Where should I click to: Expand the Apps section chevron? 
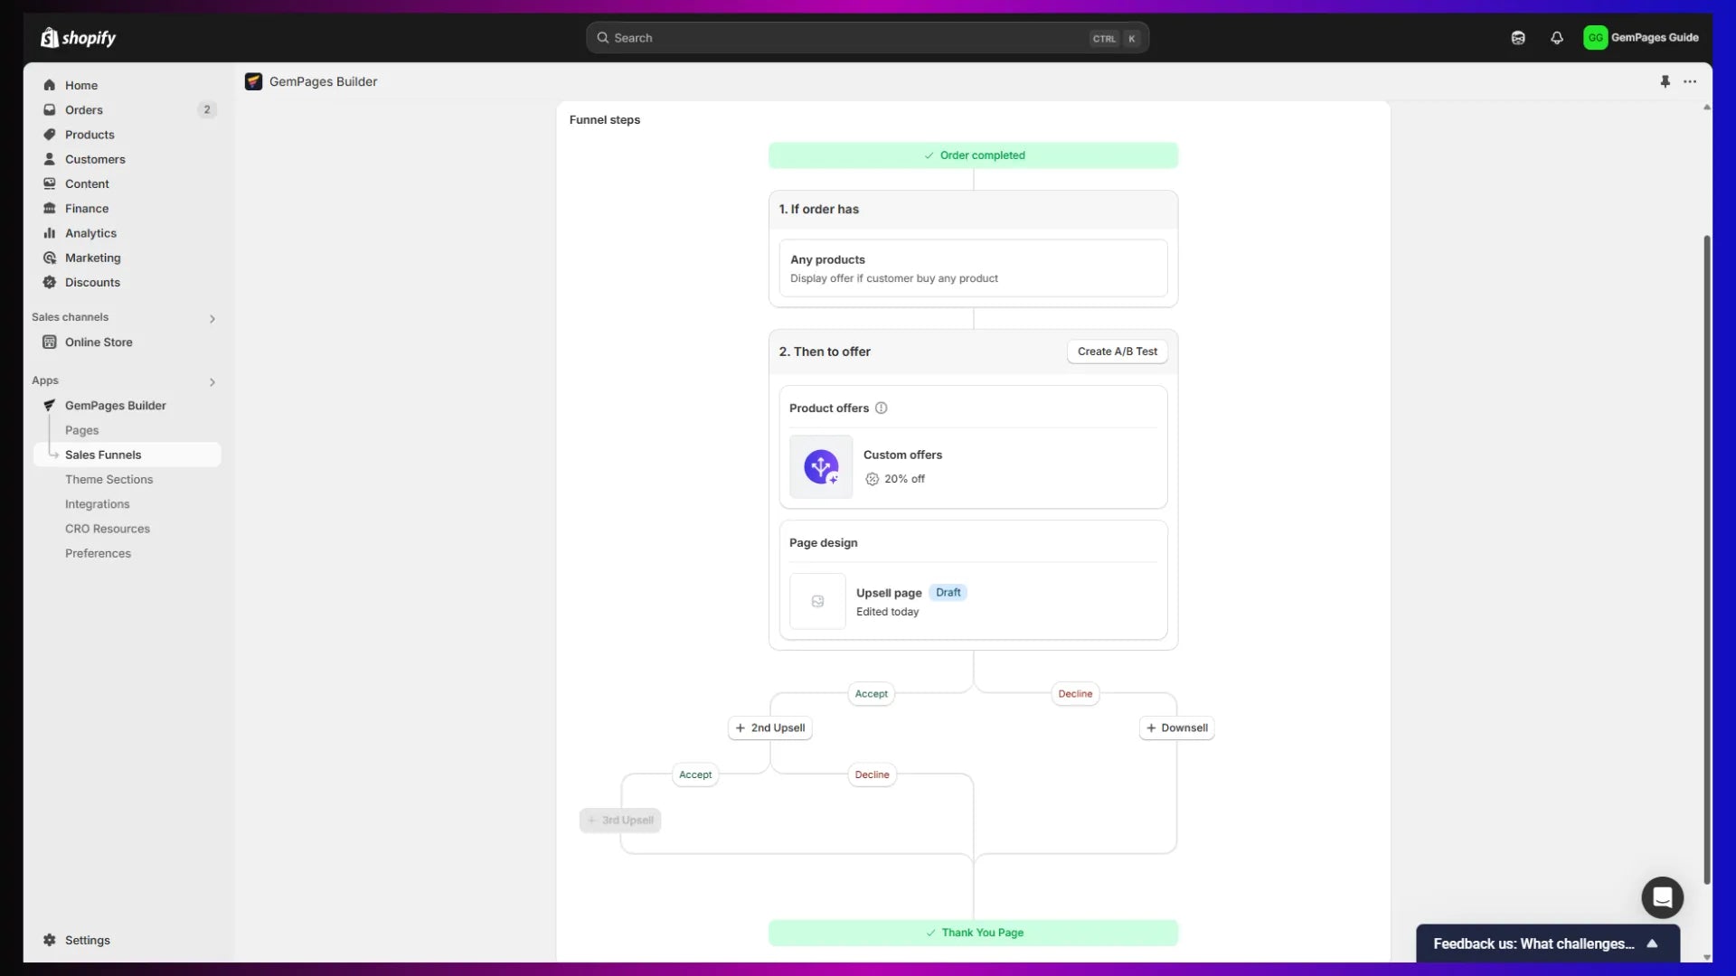(x=212, y=382)
